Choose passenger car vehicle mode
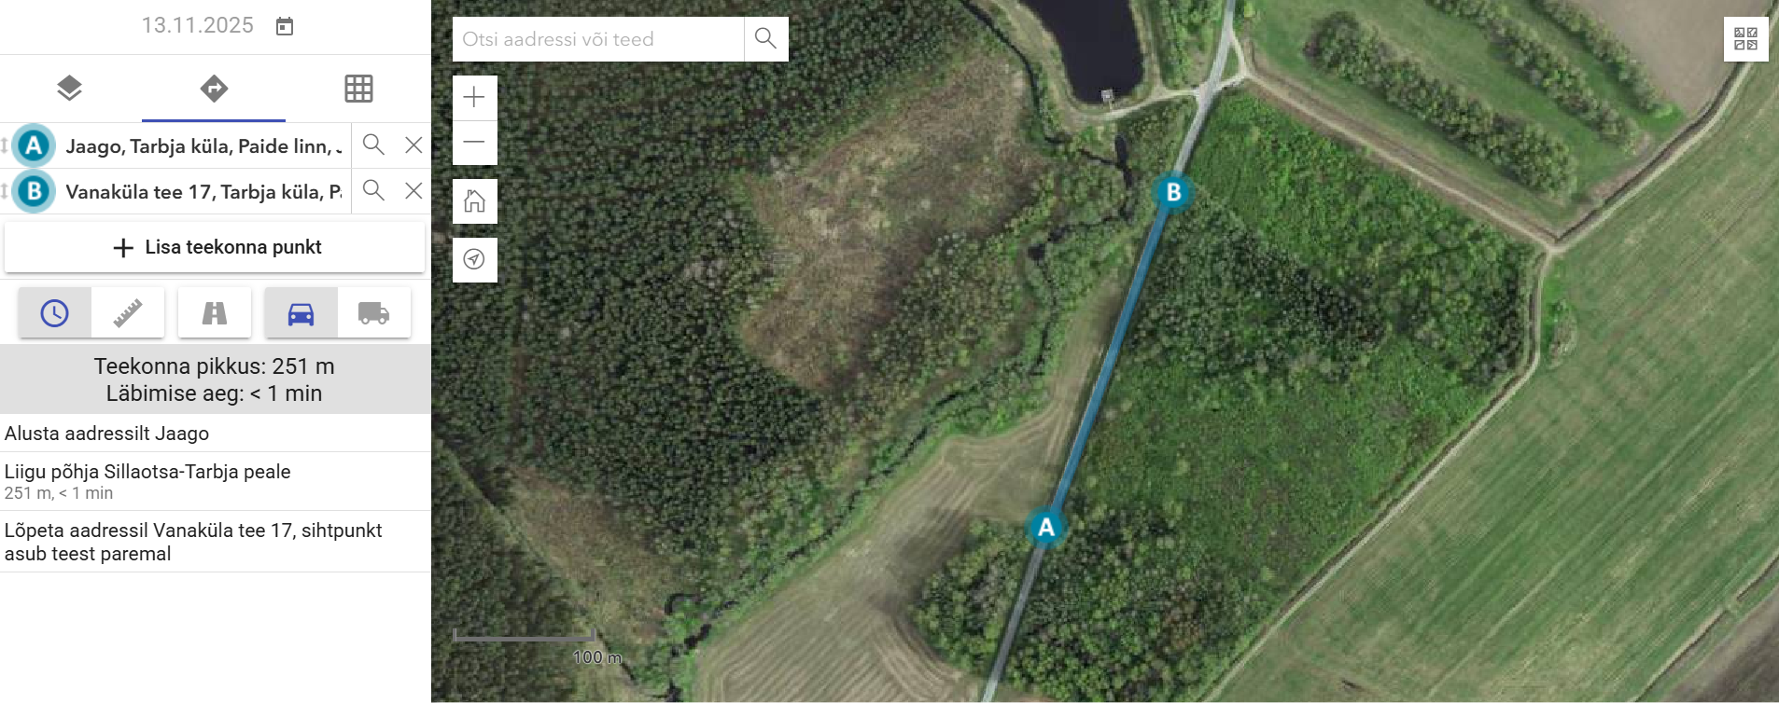The image size is (1779, 703). pyautogui.click(x=301, y=313)
